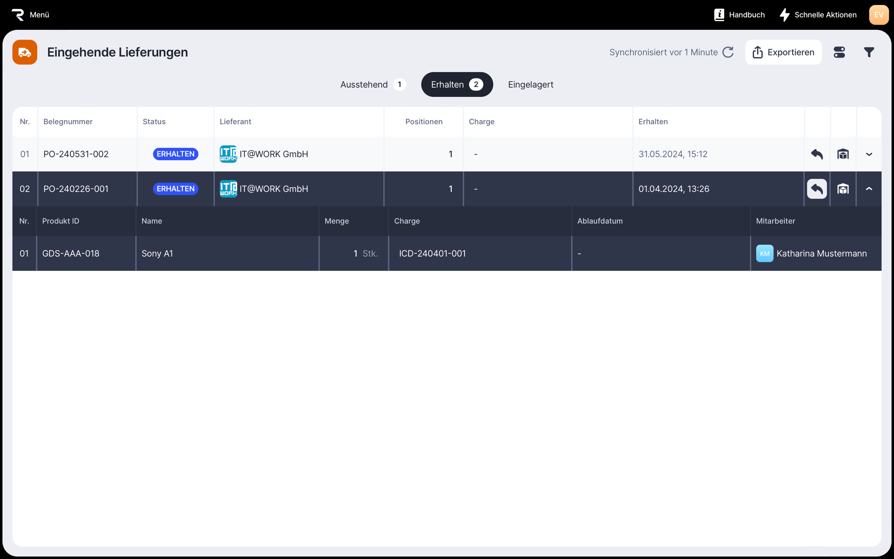Switch to the Eingelagert tab

coord(530,85)
